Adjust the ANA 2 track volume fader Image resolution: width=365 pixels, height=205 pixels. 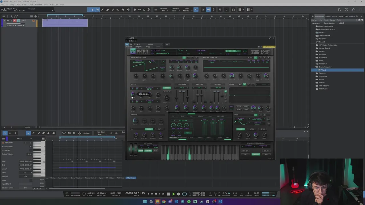click(x=16, y=23)
